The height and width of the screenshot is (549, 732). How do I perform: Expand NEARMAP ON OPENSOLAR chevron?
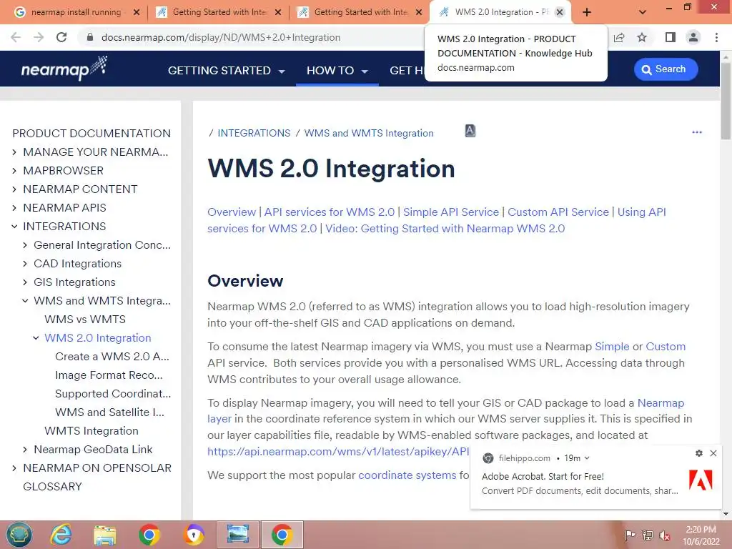click(14, 468)
